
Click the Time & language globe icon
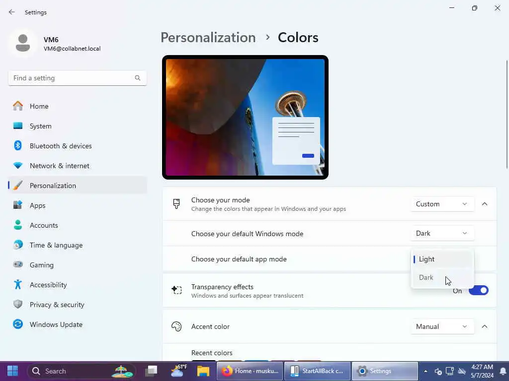pos(18,245)
